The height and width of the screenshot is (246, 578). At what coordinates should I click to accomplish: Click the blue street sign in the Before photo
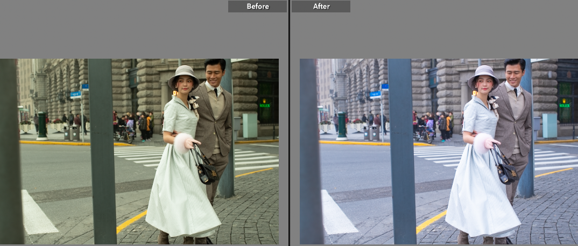76,94
